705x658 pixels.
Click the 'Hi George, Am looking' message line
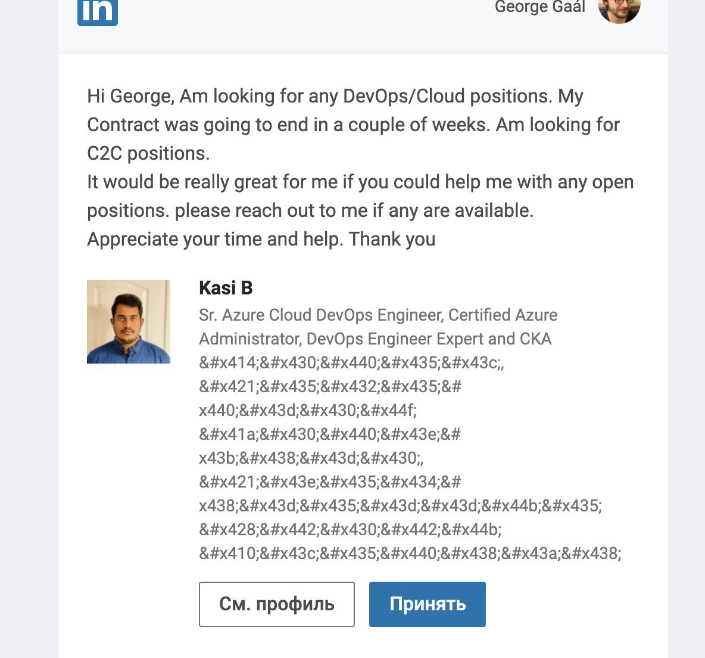click(335, 96)
